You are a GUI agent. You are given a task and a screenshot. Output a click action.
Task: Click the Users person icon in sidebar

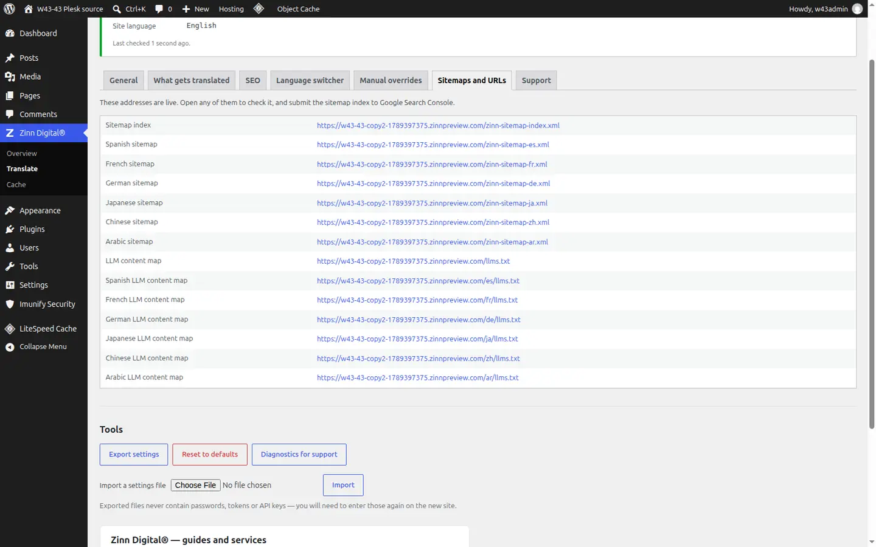(x=10, y=248)
